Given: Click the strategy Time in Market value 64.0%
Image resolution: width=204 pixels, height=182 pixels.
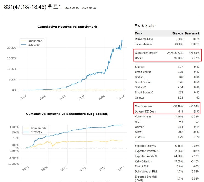Looking at the screenshot, I should [x=179, y=44].
